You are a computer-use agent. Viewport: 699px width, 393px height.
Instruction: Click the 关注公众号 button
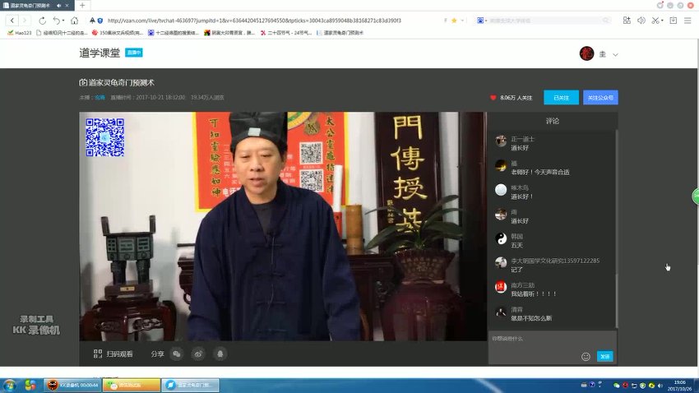tap(600, 98)
